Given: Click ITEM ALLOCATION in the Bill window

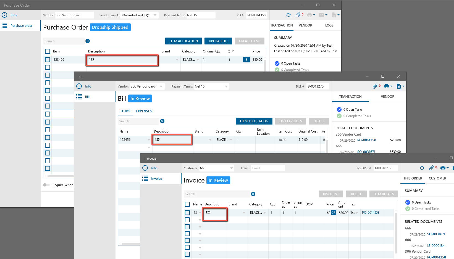Looking at the screenshot, I should coord(254,121).
